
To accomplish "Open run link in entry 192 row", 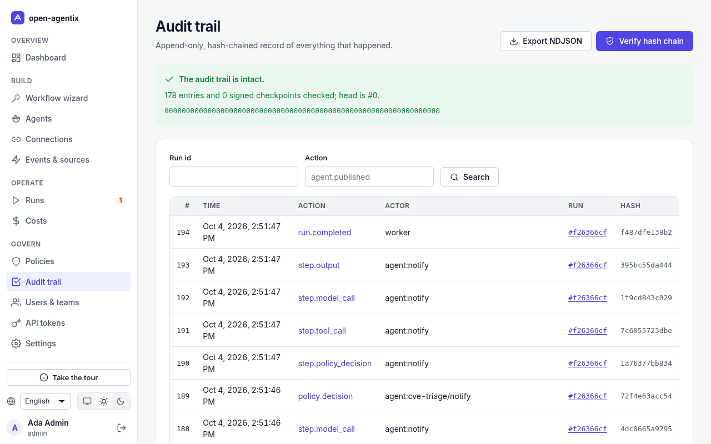I will [588, 298].
